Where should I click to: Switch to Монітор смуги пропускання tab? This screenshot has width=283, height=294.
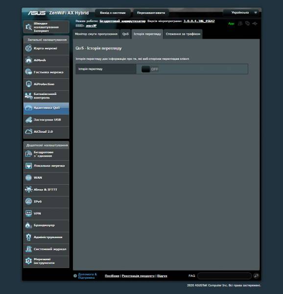[x=96, y=34]
